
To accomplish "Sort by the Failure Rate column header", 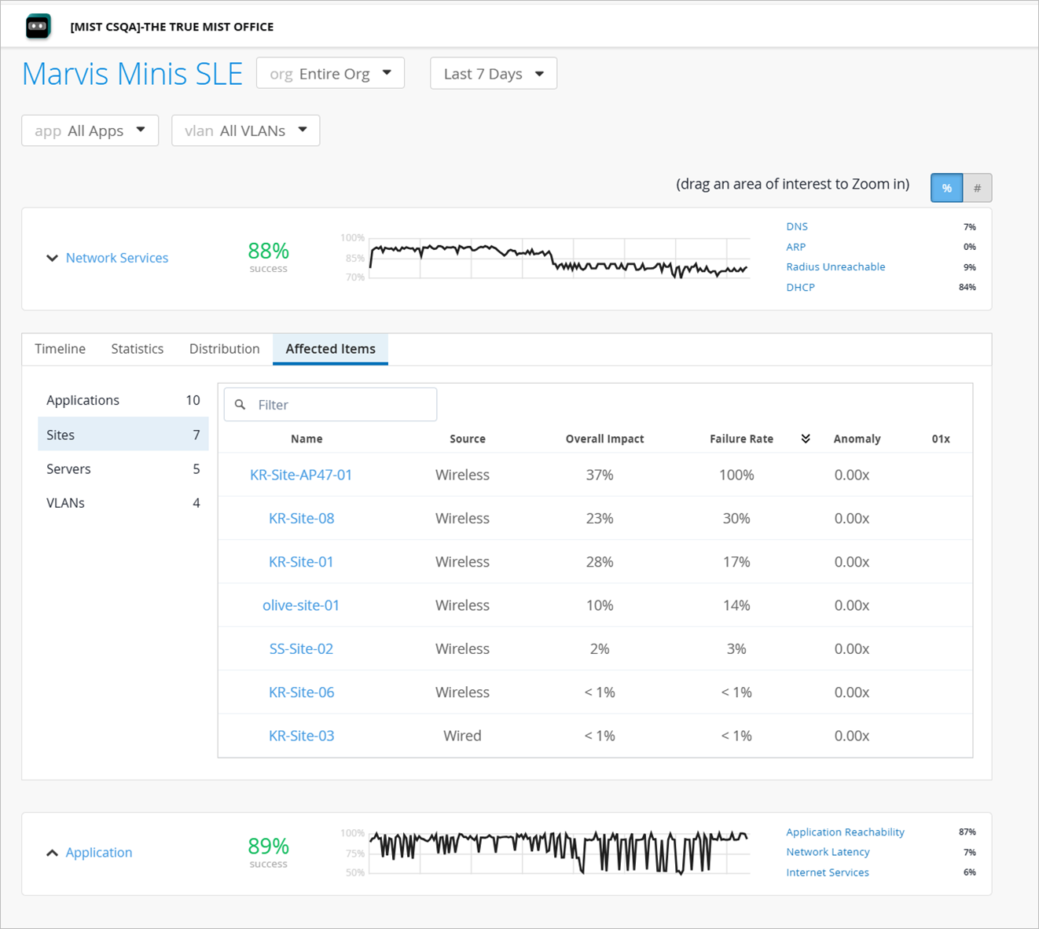I will click(742, 439).
